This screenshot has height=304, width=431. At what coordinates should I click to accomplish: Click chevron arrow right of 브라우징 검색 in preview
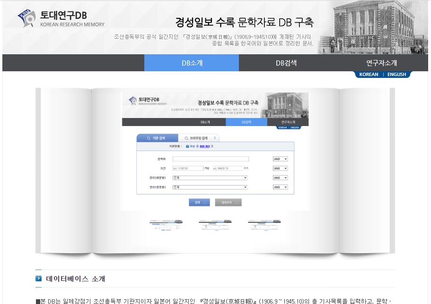(215, 138)
